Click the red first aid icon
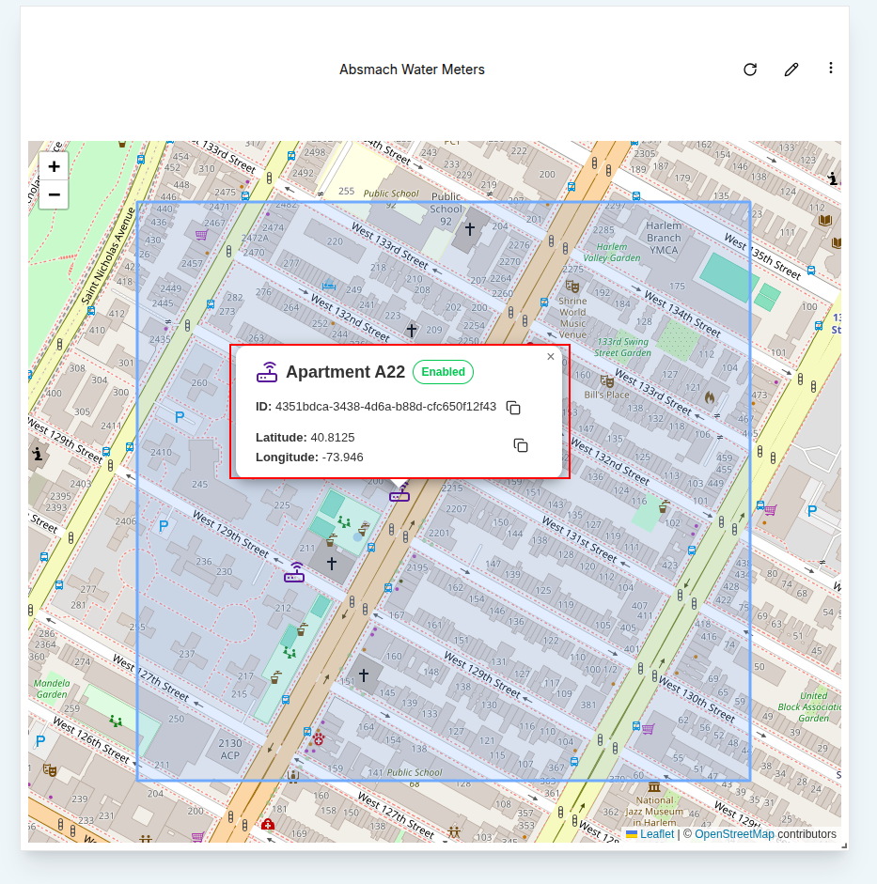Viewport: 877px width, 884px height. (268, 824)
